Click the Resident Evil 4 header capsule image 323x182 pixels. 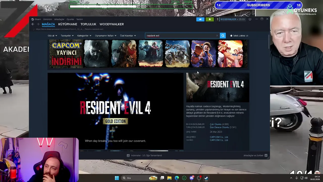point(218,87)
